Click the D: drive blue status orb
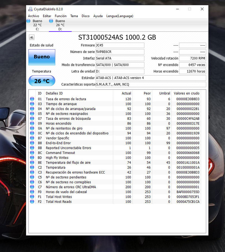Viewport: 225px width, 252px height. [51, 21]
